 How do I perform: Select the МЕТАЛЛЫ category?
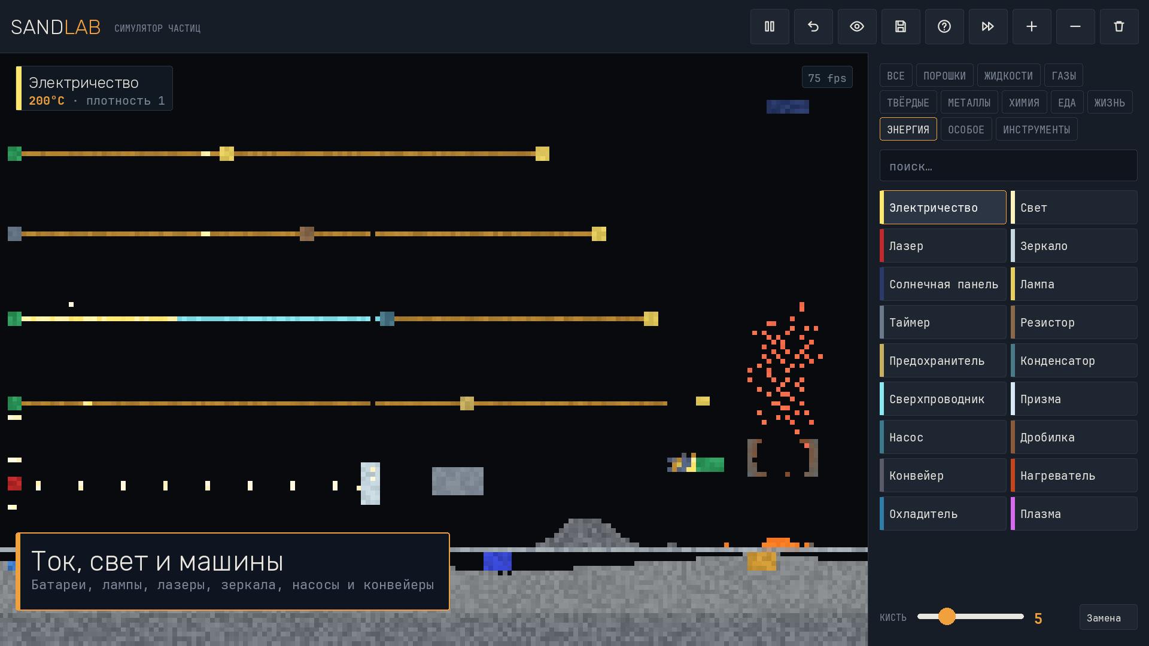(969, 102)
